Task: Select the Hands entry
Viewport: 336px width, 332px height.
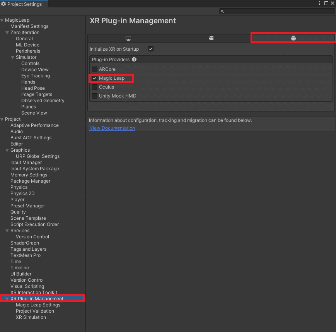Action: click(x=28, y=82)
